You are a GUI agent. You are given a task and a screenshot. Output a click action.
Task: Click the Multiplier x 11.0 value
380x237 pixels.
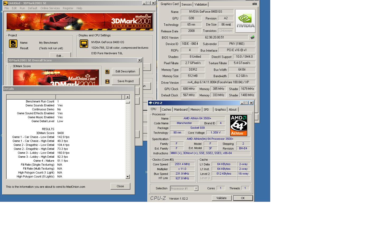point(182,169)
